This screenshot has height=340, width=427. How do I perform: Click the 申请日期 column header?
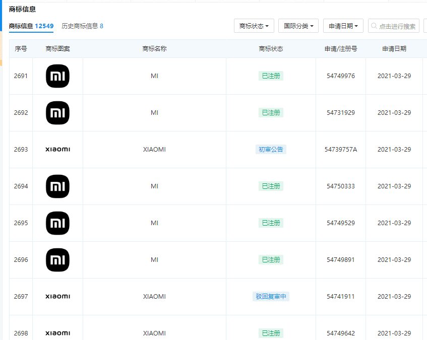394,49
